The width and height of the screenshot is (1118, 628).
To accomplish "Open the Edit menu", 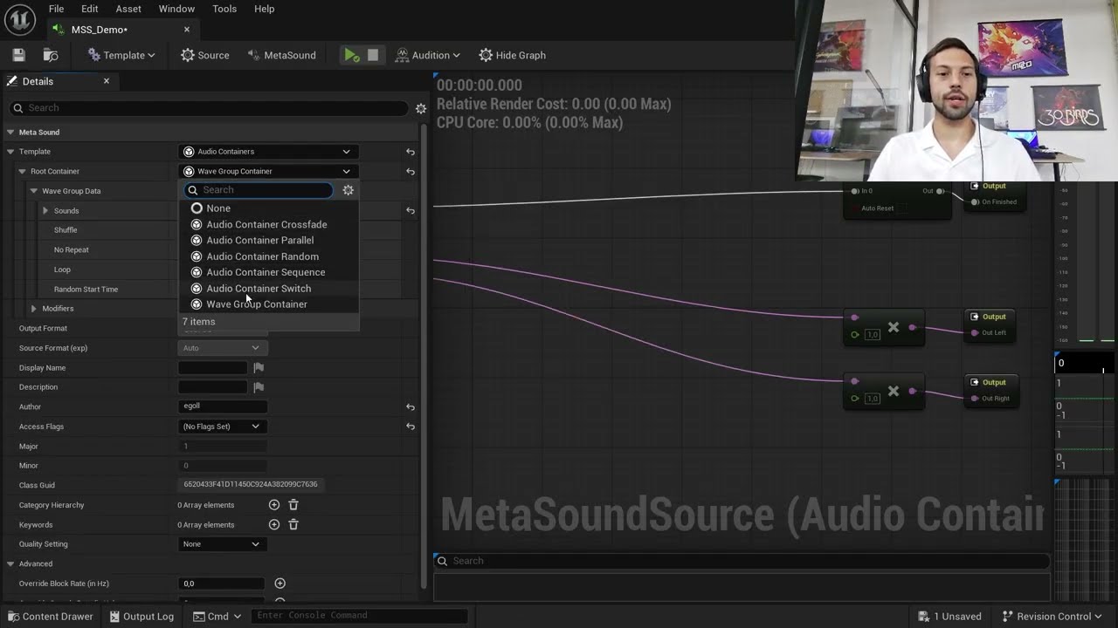I will [89, 9].
